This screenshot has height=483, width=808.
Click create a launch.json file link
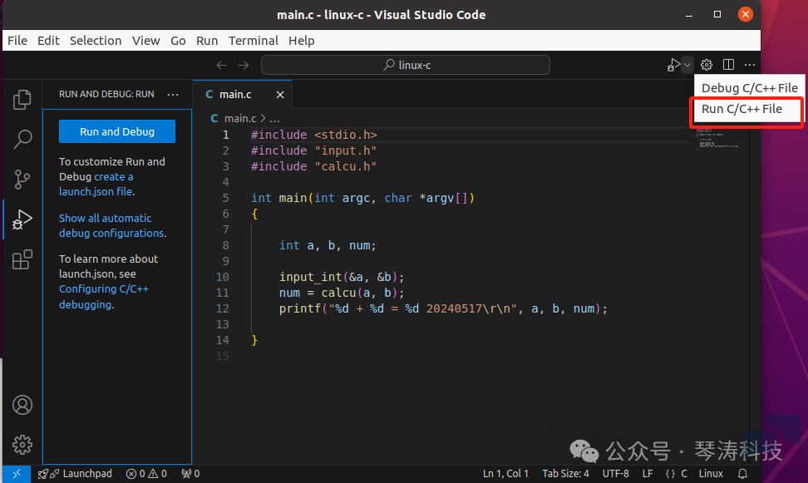click(x=96, y=184)
